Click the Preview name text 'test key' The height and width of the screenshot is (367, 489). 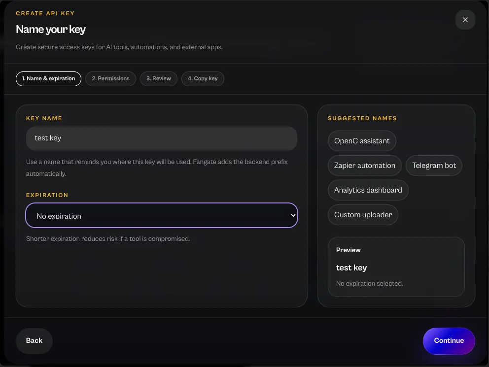click(351, 267)
